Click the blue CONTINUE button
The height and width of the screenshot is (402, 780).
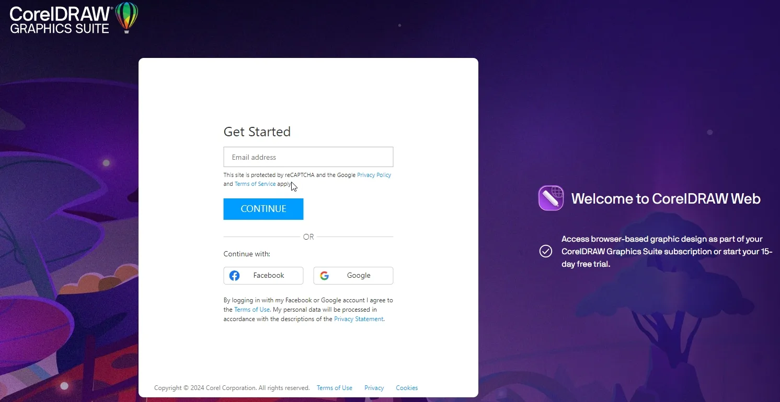[x=263, y=209]
